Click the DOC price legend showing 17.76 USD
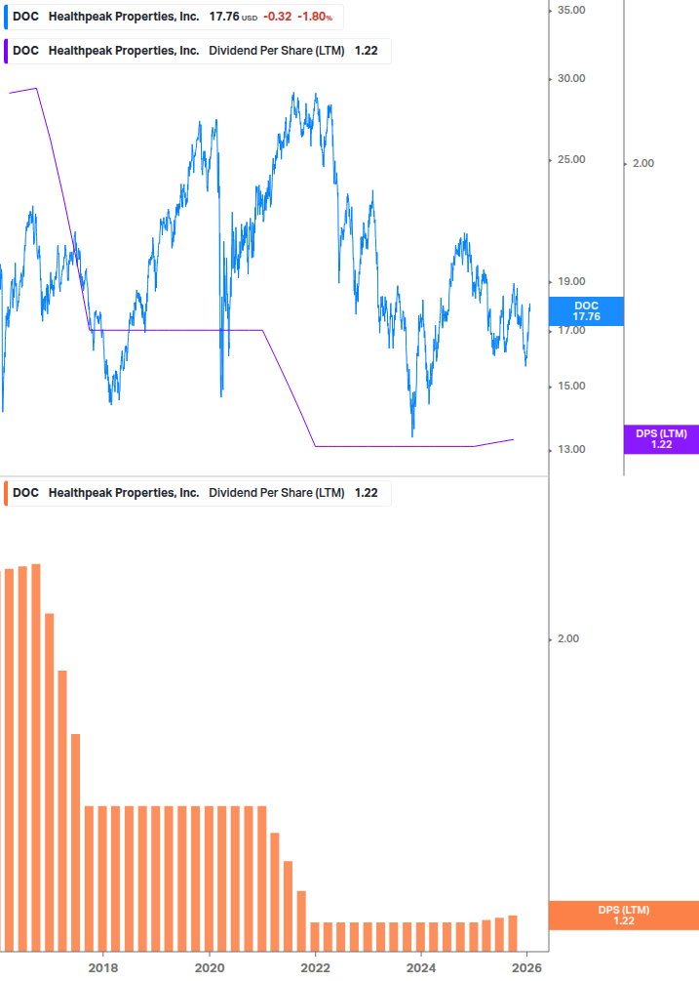 tap(173, 17)
